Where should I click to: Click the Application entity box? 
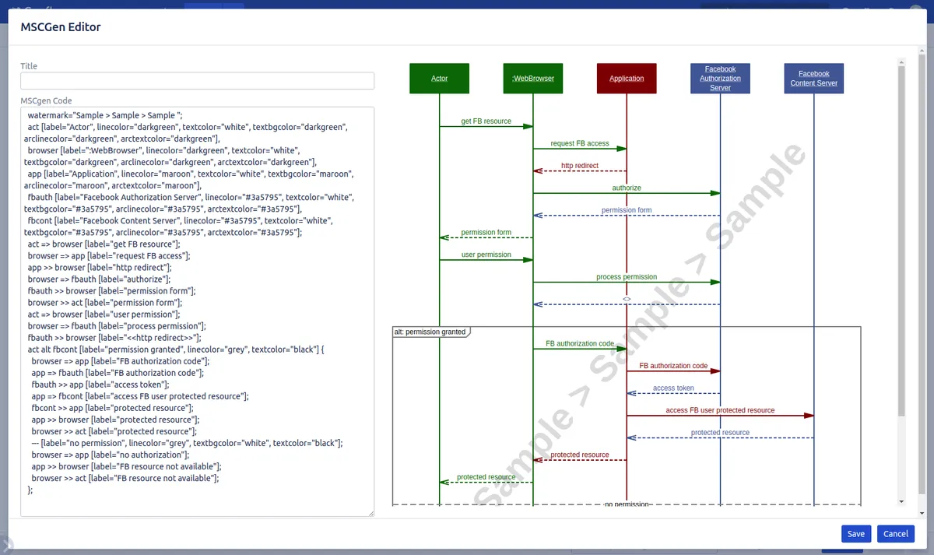[627, 79]
